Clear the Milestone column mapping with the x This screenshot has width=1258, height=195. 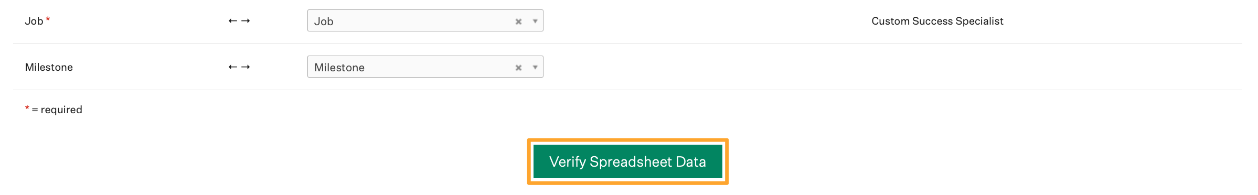tap(518, 68)
